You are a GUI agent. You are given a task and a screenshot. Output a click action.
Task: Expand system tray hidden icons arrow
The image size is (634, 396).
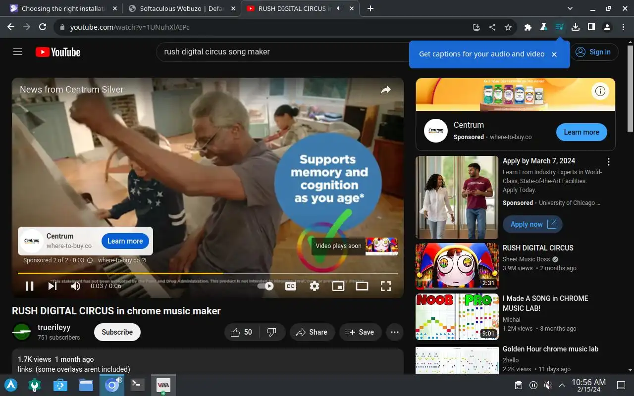[562, 385]
